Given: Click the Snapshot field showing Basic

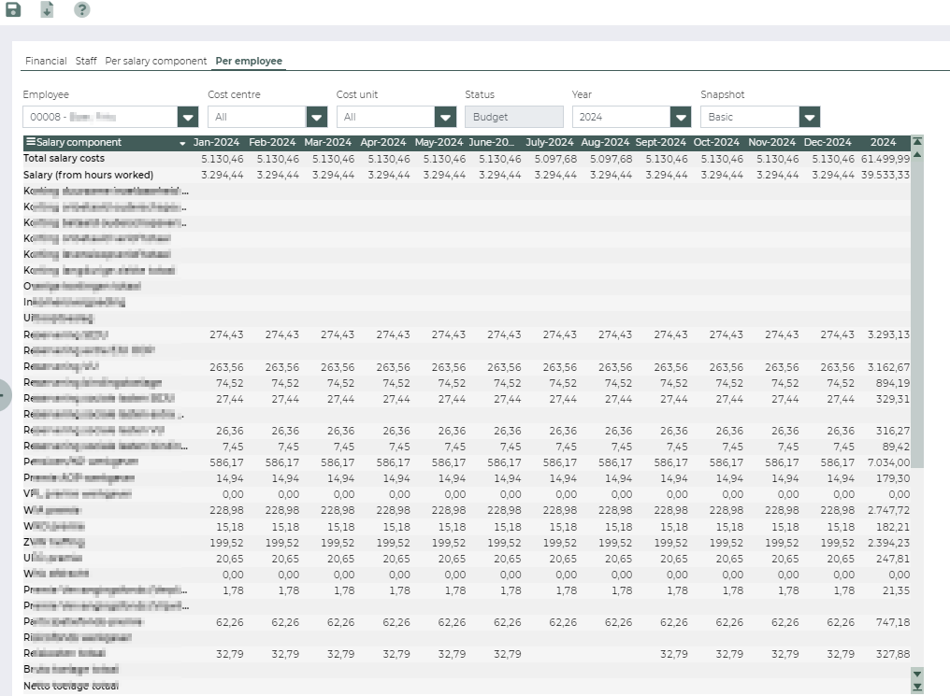Looking at the screenshot, I should (750, 117).
